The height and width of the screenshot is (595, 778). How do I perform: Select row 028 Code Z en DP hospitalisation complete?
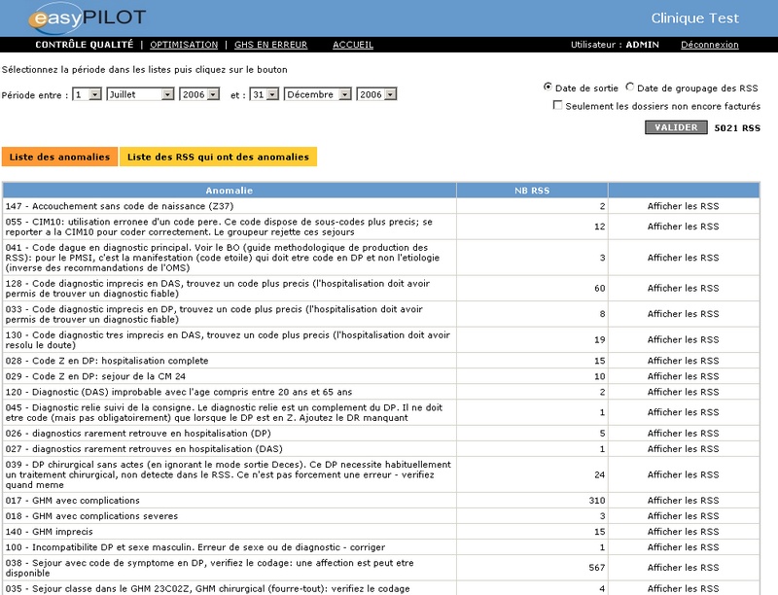pyautogui.click(x=381, y=361)
